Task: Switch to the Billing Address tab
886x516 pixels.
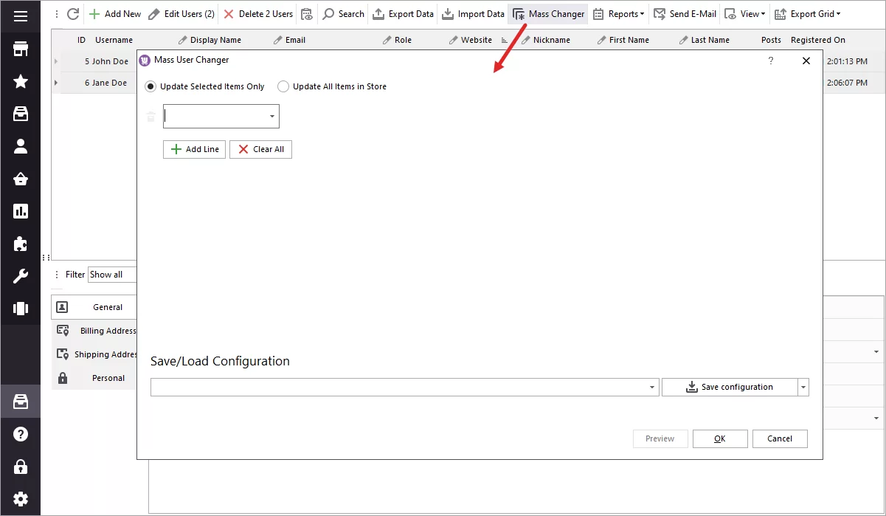Action: [x=103, y=331]
